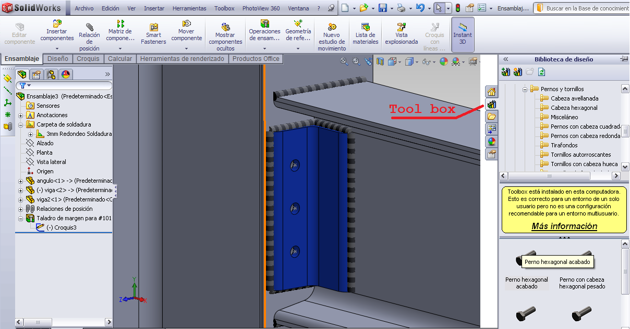Switch to Productos Office tab
Viewport: 630px width, 329px height.
point(256,59)
